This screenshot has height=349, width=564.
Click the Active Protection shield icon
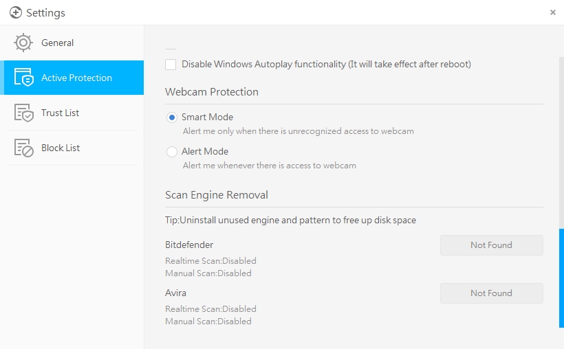tap(23, 78)
